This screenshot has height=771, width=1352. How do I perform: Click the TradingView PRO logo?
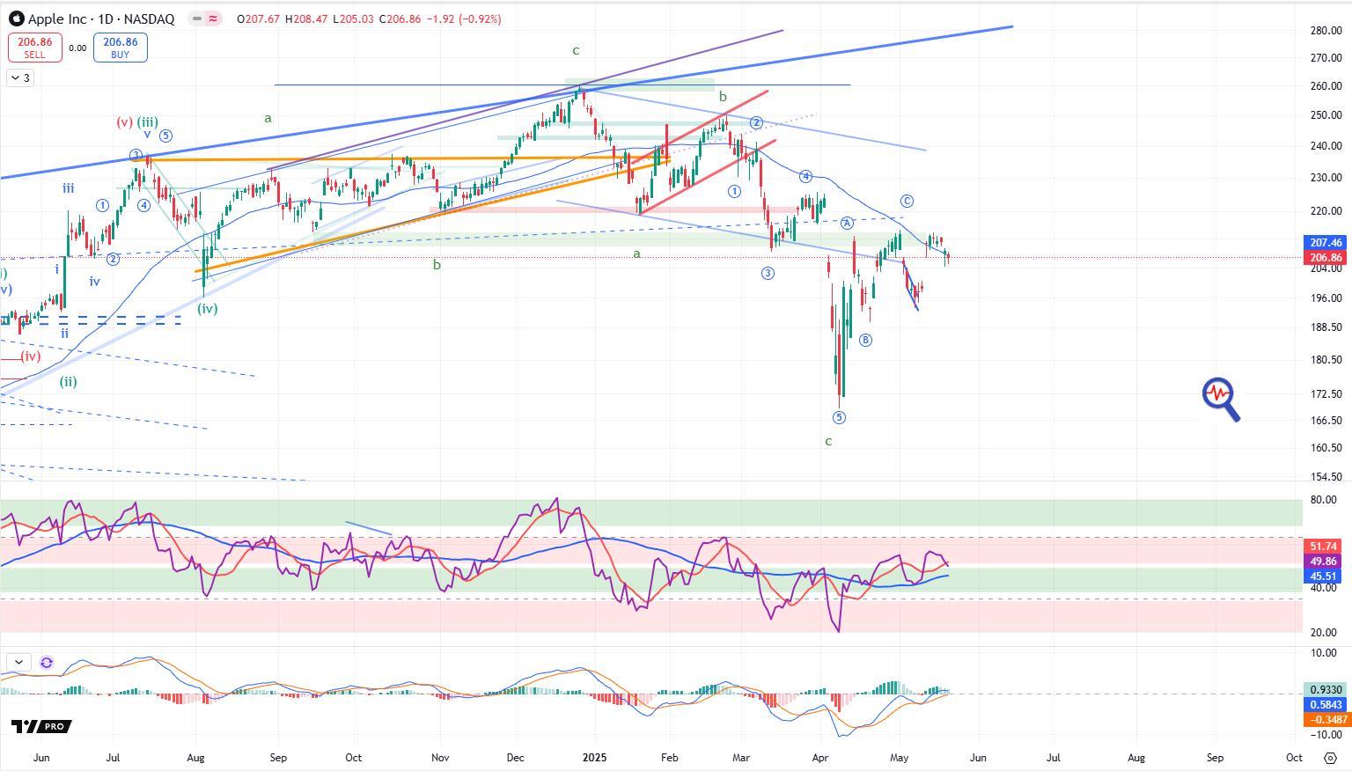click(40, 726)
